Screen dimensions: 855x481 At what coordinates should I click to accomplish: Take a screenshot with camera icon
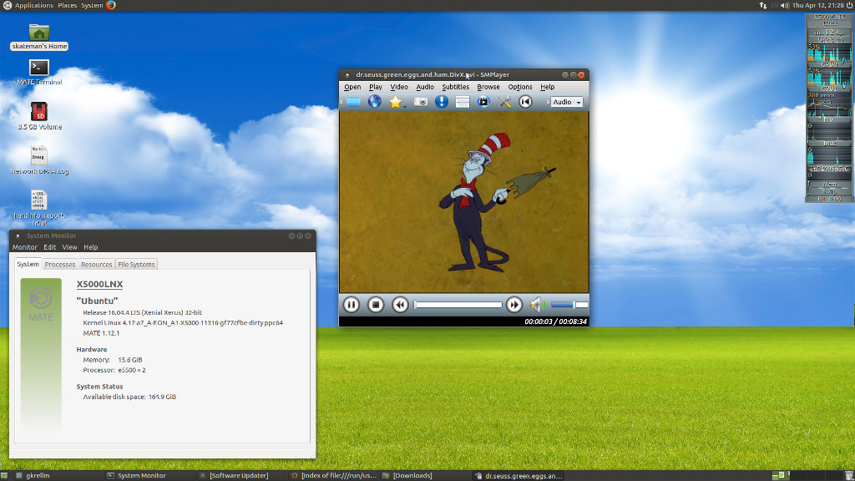click(x=421, y=102)
